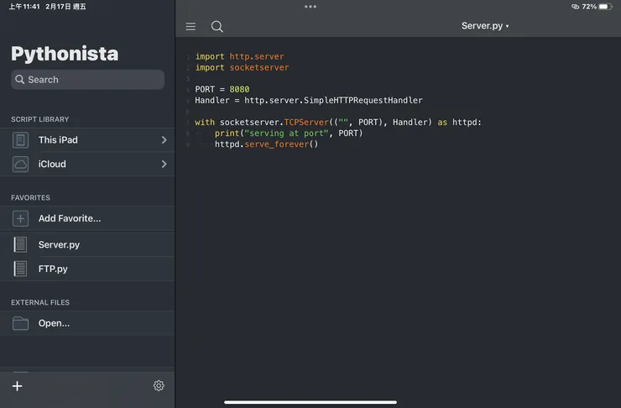Expand the iCloud chevron arrow
621x408 pixels.
[164, 164]
